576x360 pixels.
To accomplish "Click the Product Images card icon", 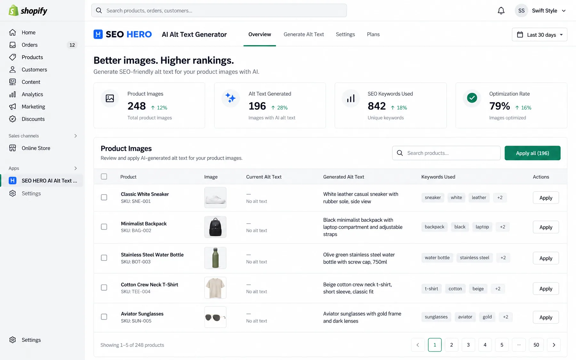I will (x=110, y=98).
